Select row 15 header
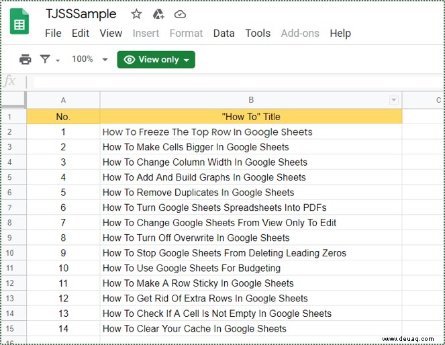The image size is (445, 345). (x=13, y=328)
